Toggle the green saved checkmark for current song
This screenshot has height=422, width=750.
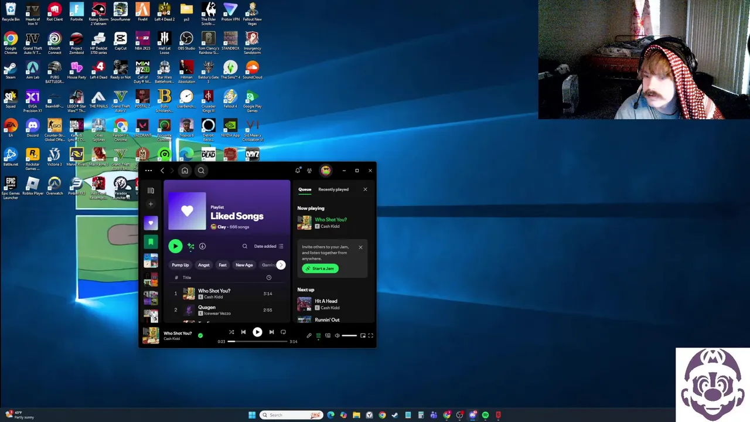[200, 336]
